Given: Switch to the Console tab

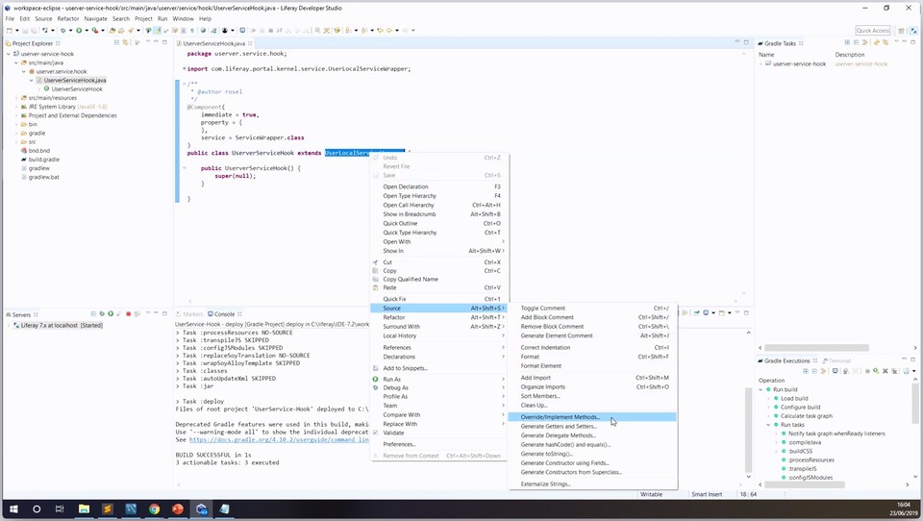Looking at the screenshot, I should 224,314.
